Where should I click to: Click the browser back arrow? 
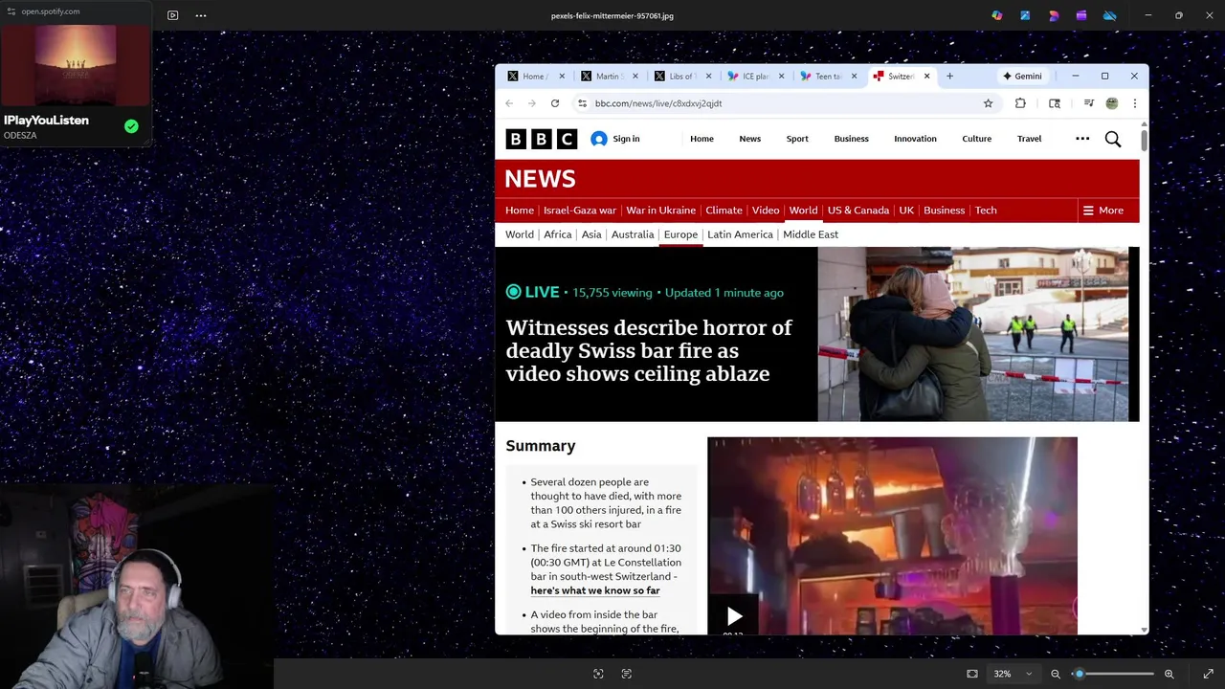tap(509, 103)
